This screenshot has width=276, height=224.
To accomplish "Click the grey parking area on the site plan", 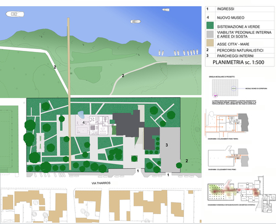I will pyautogui.click(x=169, y=149).
